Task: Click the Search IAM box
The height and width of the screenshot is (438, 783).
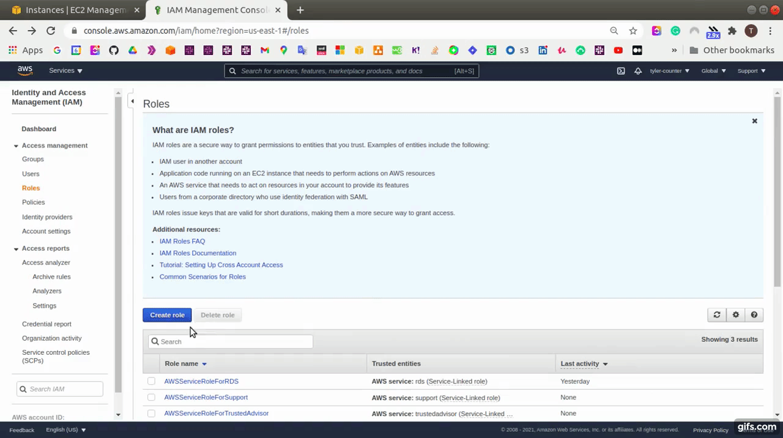Action: tap(60, 389)
